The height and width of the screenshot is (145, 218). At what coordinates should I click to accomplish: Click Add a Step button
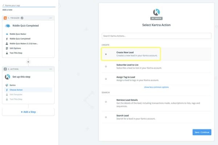[28, 112]
